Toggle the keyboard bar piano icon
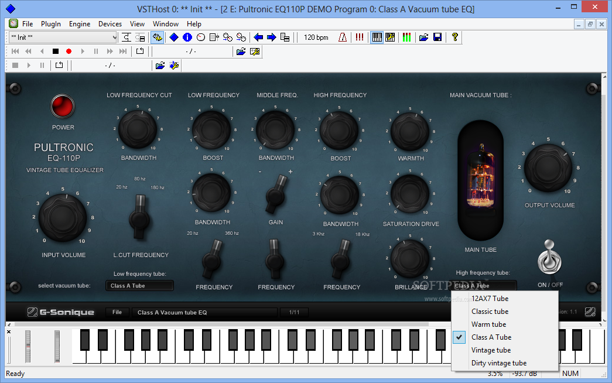The width and height of the screenshot is (612, 383). (377, 37)
